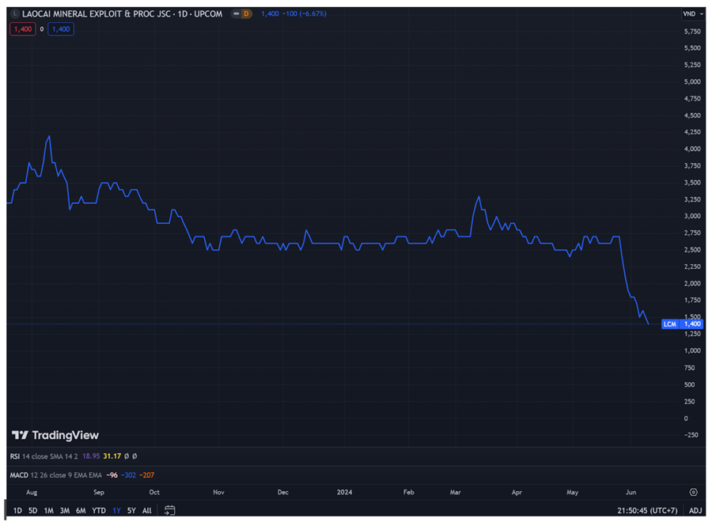Viewport: 712px width, 526px height.
Task: Click the TradingView logo
Action: [x=55, y=435]
